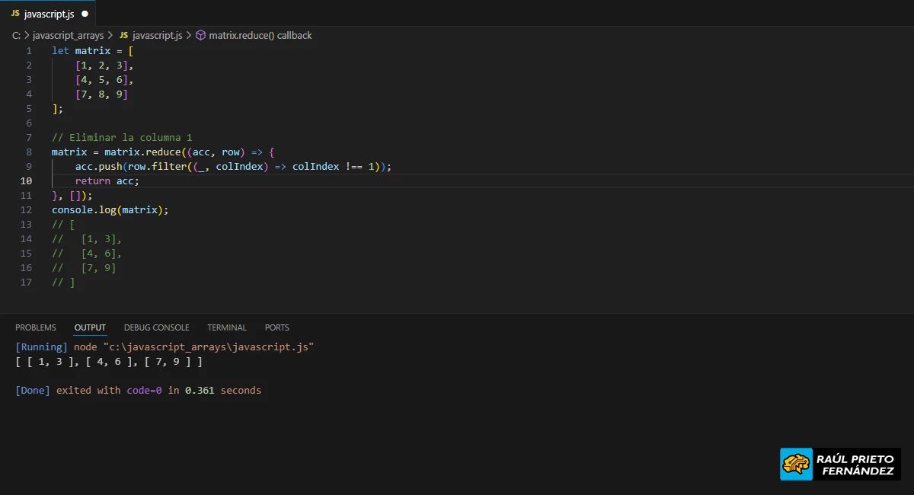Click the unsaved changes dot on javascript.js tab
Image resolution: width=914 pixels, height=495 pixels.
(x=85, y=13)
